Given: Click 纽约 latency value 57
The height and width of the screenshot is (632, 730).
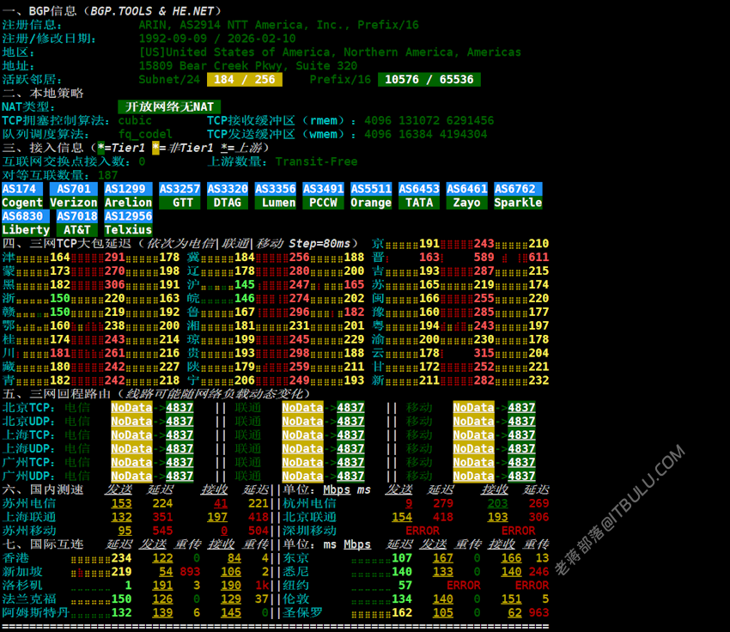Looking at the screenshot, I should [x=405, y=586].
